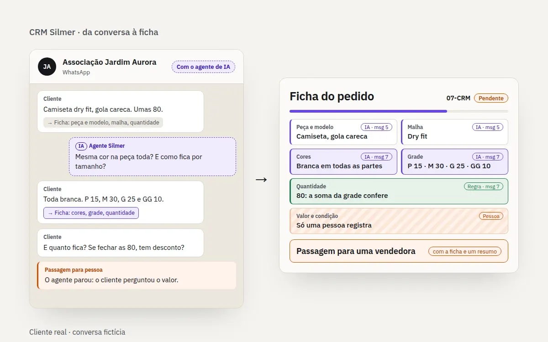Select the 'Cores' field card
Image resolution: width=548 pixels, height=342 pixels.
point(343,161)
